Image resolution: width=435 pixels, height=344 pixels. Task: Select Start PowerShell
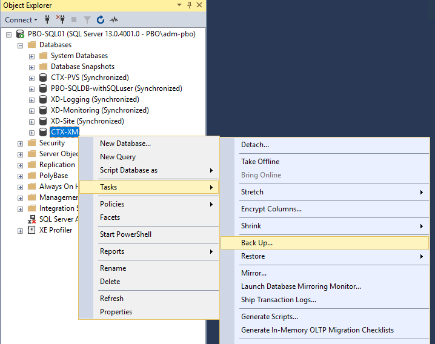pyautogui.click(x=149, y=234)
